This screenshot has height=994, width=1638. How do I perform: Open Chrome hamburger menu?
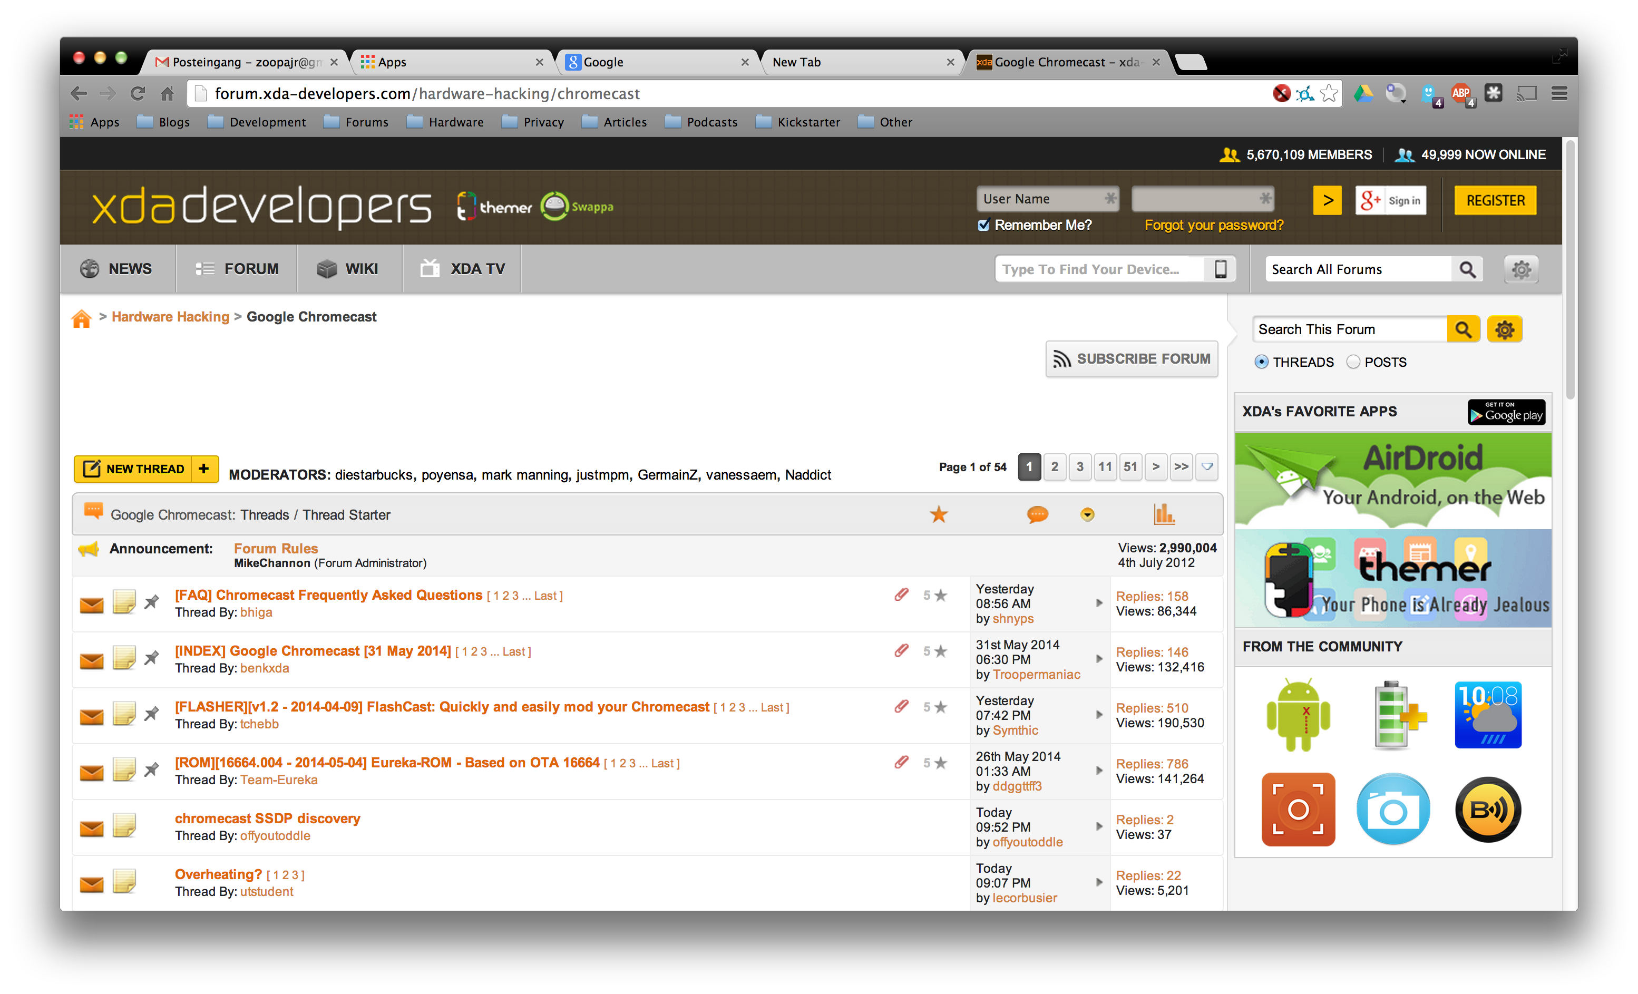tap(1559, 94)
